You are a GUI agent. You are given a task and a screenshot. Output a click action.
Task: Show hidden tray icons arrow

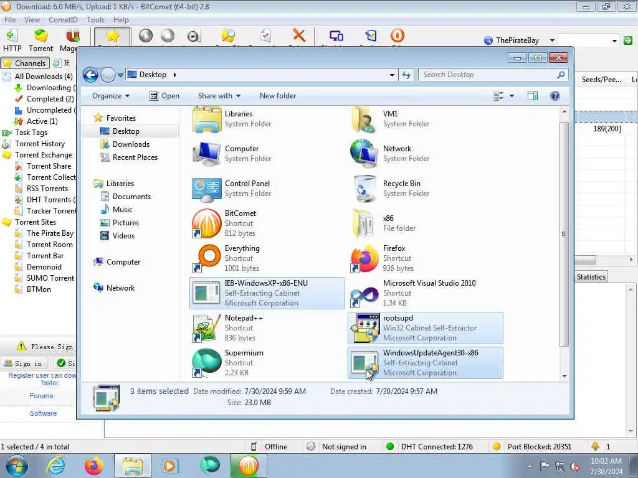530,467
